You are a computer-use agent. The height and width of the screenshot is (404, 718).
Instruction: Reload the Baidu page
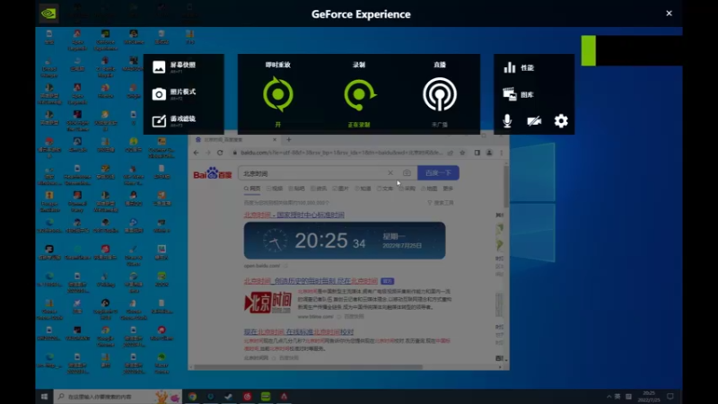220,153
